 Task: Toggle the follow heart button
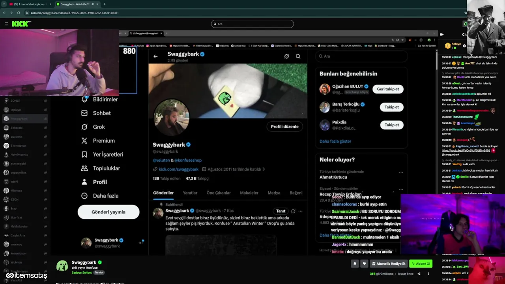(364, 263)
